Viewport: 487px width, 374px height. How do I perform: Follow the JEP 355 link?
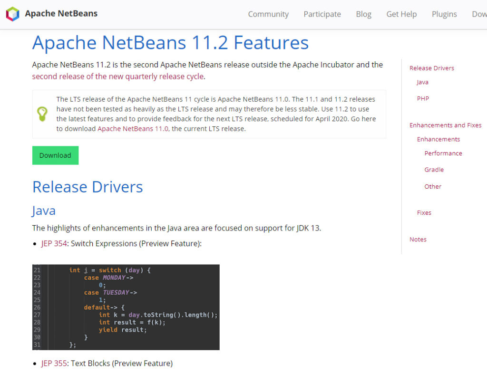click(54, 363)
